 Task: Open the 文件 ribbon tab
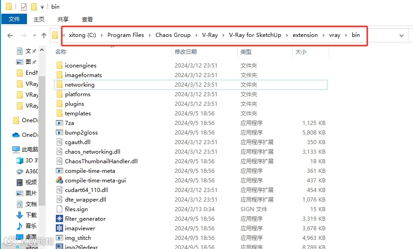(14, 19)
